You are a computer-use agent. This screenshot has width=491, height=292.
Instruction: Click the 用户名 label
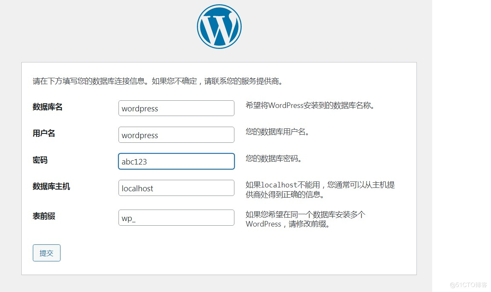(x=44, y=133)
